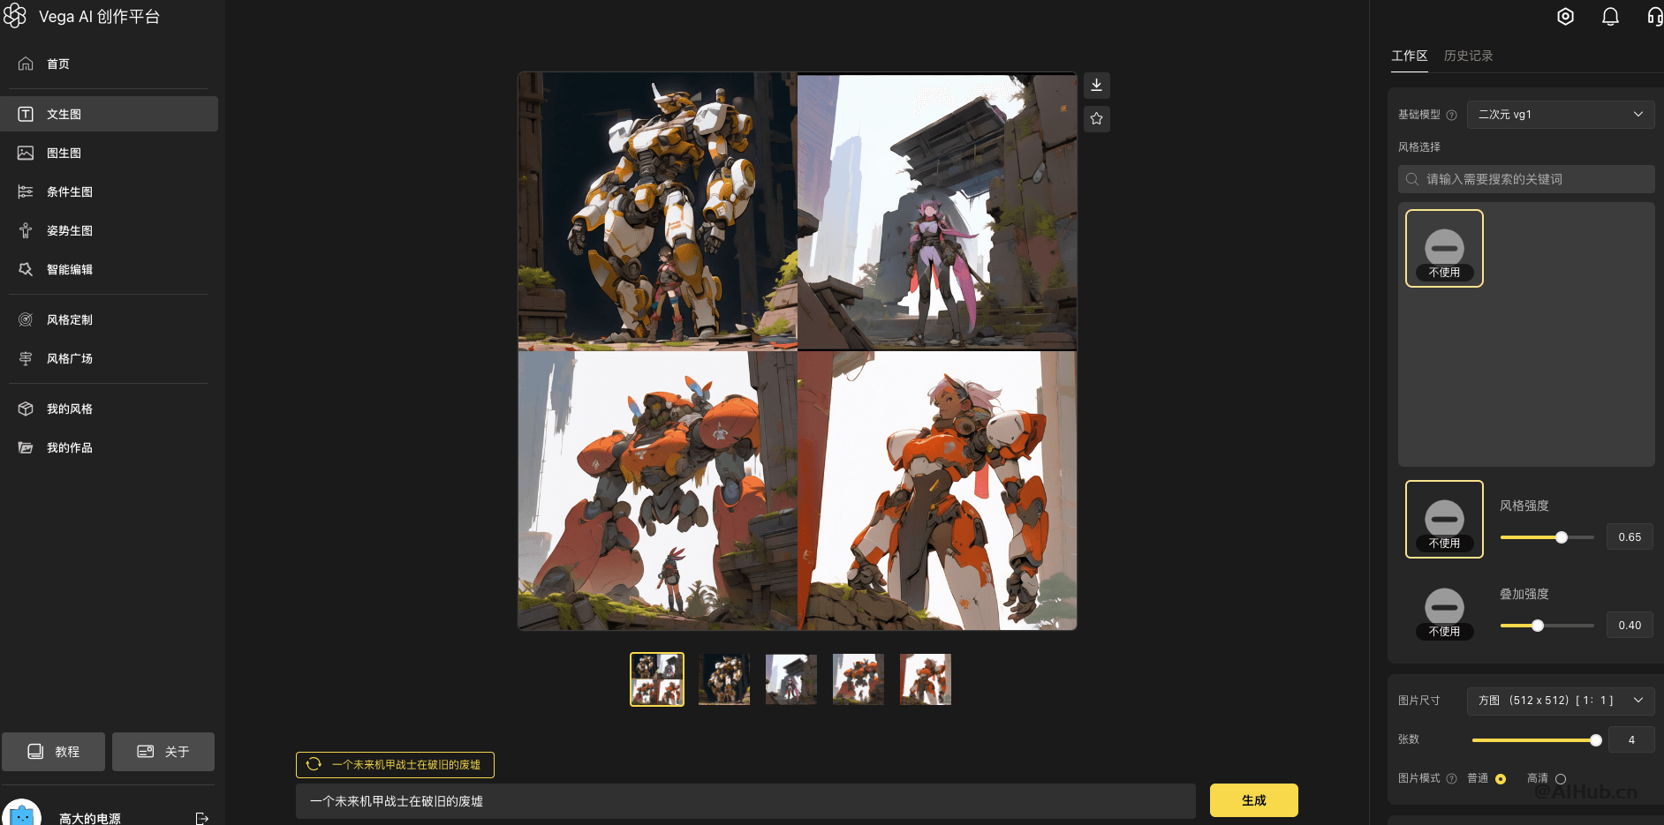The height and width of the screenshot is (825, 1664).
Task: Favorite the image with star icon
Action: pyautogui.click(x=1096, y=119)
